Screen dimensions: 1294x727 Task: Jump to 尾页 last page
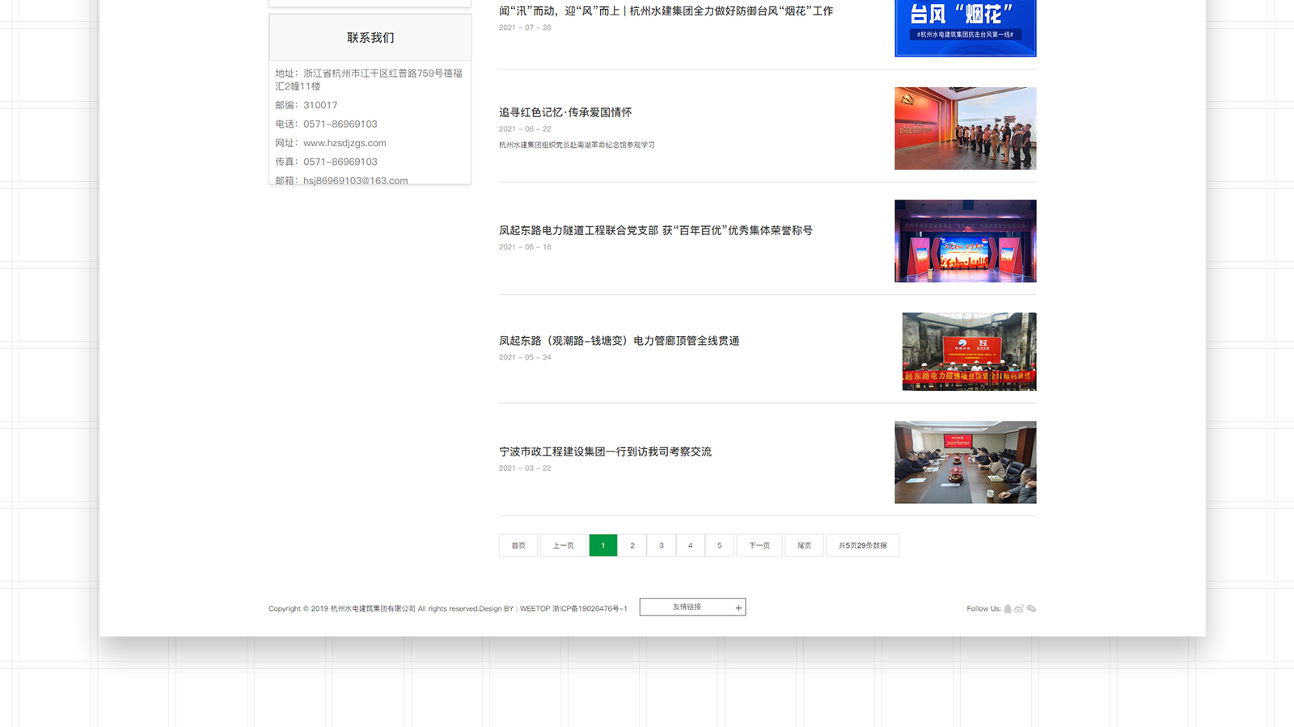pos(804,545)
